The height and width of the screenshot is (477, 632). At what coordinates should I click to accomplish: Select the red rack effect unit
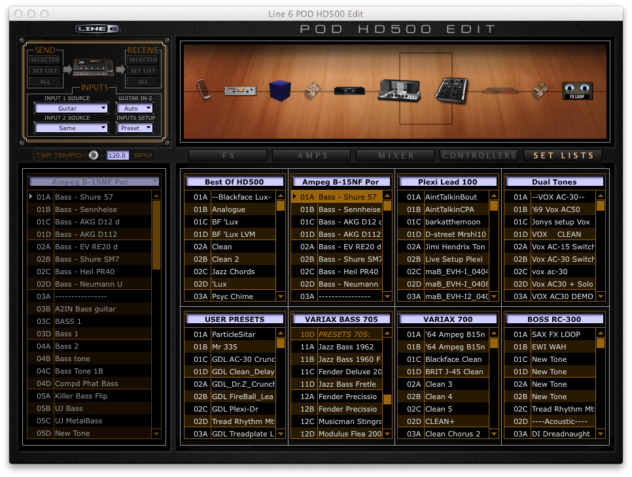(500, 91)
